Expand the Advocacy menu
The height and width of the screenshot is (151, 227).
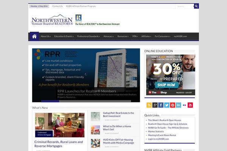click(109, 36)
